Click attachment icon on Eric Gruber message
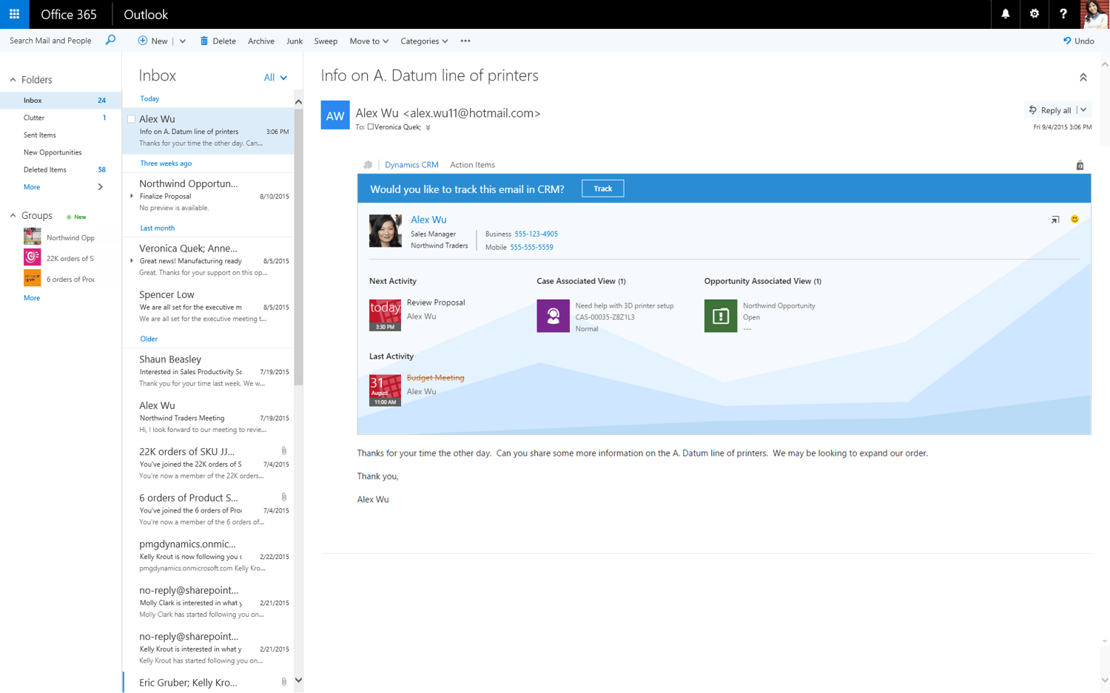This screenshot has height=693, width=1110. pos(284,682)
